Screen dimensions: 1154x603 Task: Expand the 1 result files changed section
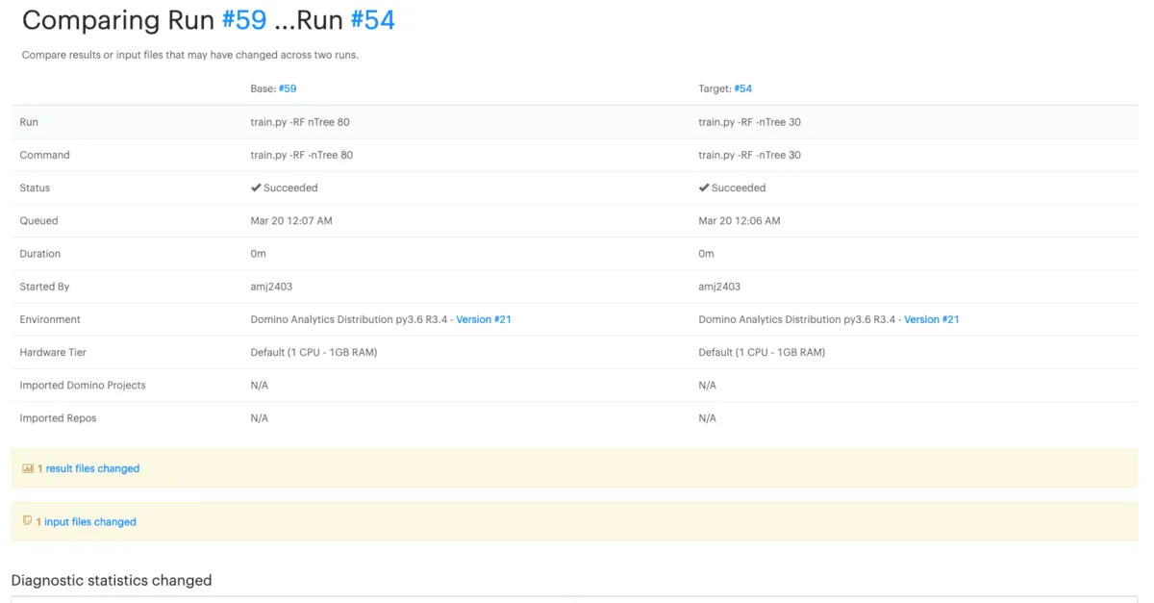click(92, 468)
